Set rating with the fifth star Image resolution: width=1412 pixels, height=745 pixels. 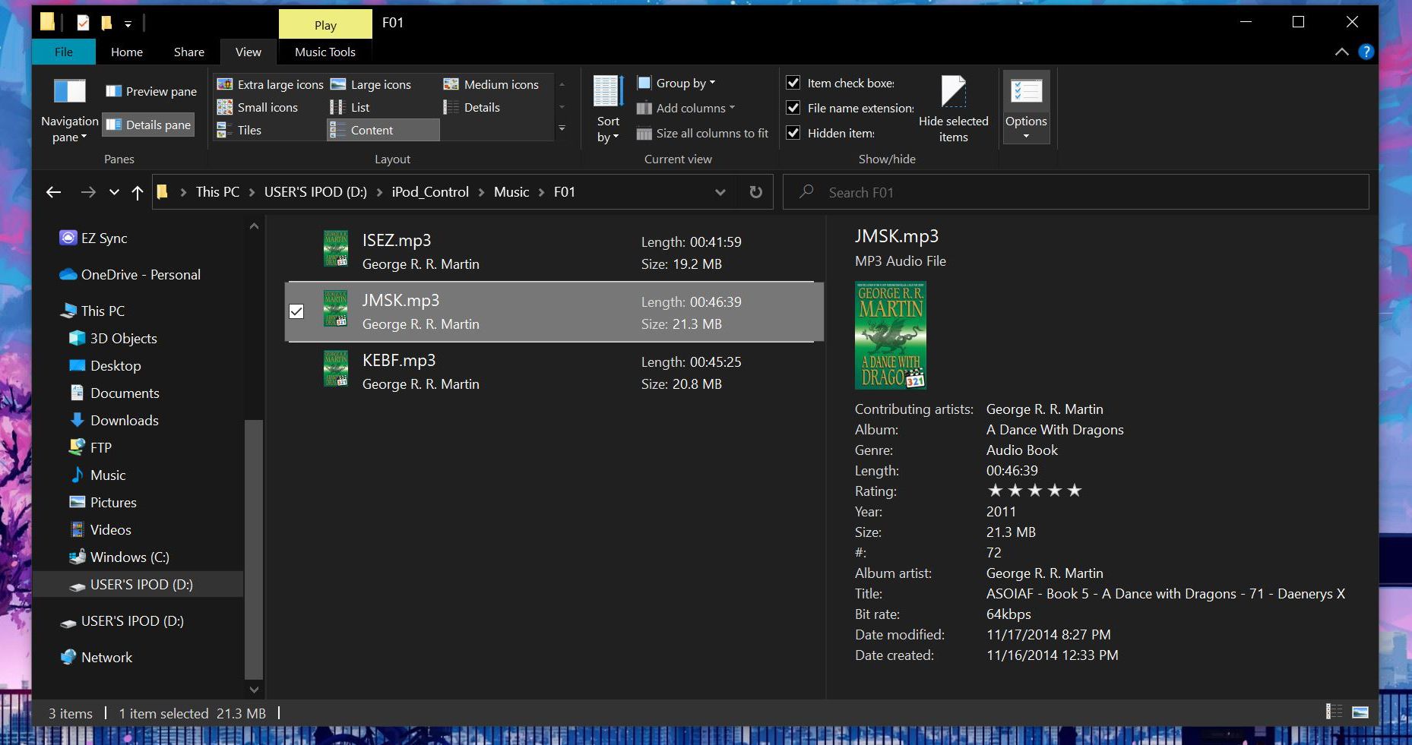pyautogui.click(x=1075, y=491)
